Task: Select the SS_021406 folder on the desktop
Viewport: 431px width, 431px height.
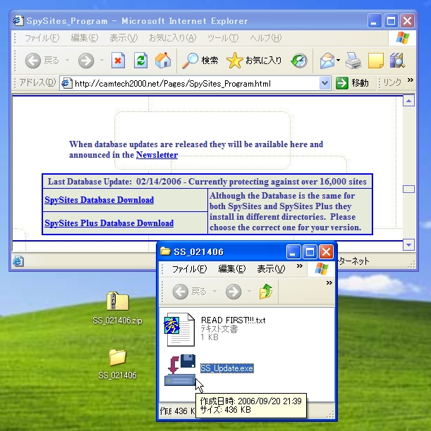Action: click(x=118, y=357)
